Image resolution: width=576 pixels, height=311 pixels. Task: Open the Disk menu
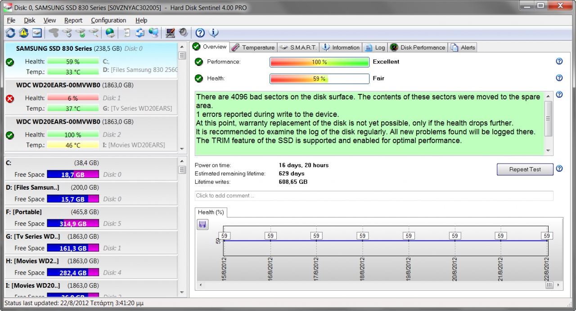30,20
